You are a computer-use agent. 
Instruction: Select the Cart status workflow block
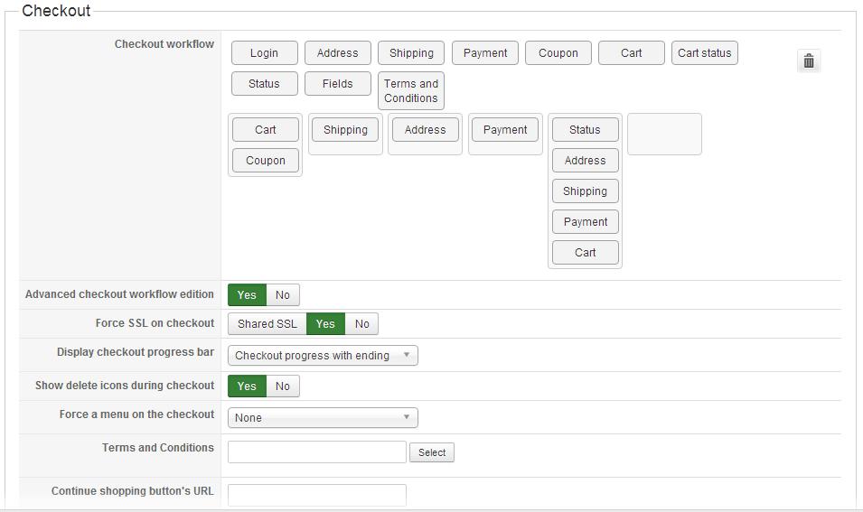[x=704, y=53]
